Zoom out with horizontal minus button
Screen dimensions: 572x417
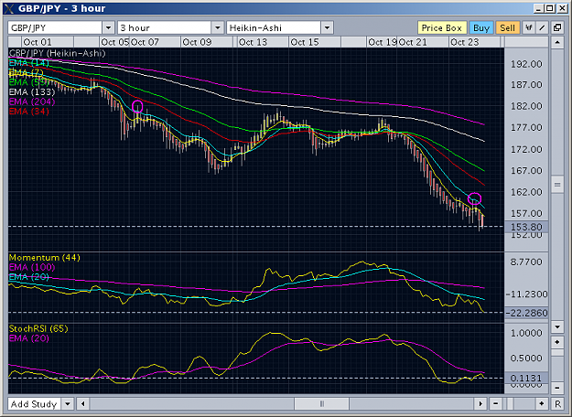[495, 404]
